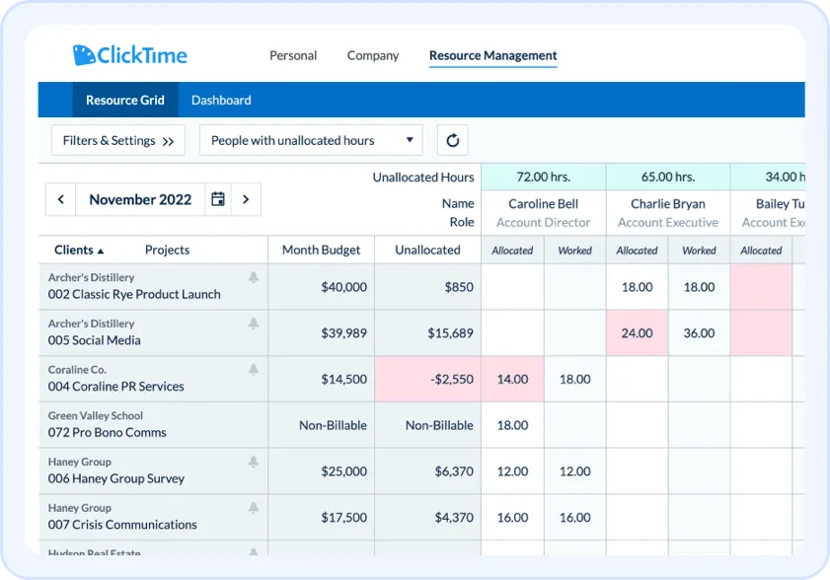Viewport: 830px width, 580px height.
Task: Refresh the resource grid
Action: point(453,140)
